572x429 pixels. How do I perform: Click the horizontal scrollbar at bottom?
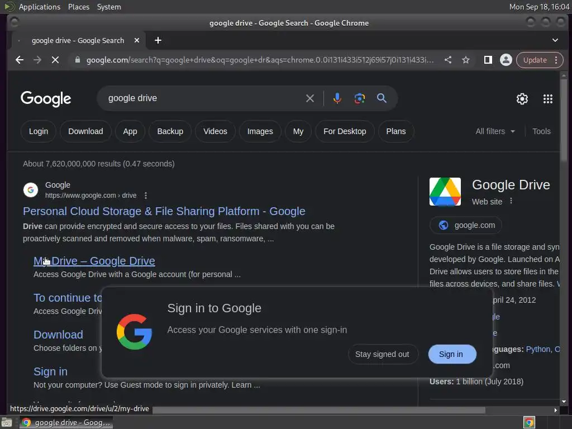(318, 410)
